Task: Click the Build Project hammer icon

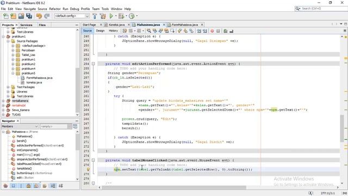Action: 95,16
